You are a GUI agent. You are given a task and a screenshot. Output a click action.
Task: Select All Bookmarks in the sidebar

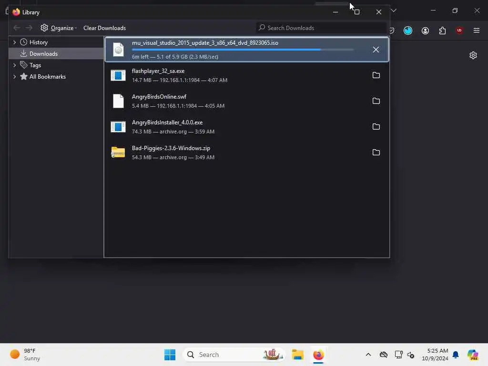[47, 77]
